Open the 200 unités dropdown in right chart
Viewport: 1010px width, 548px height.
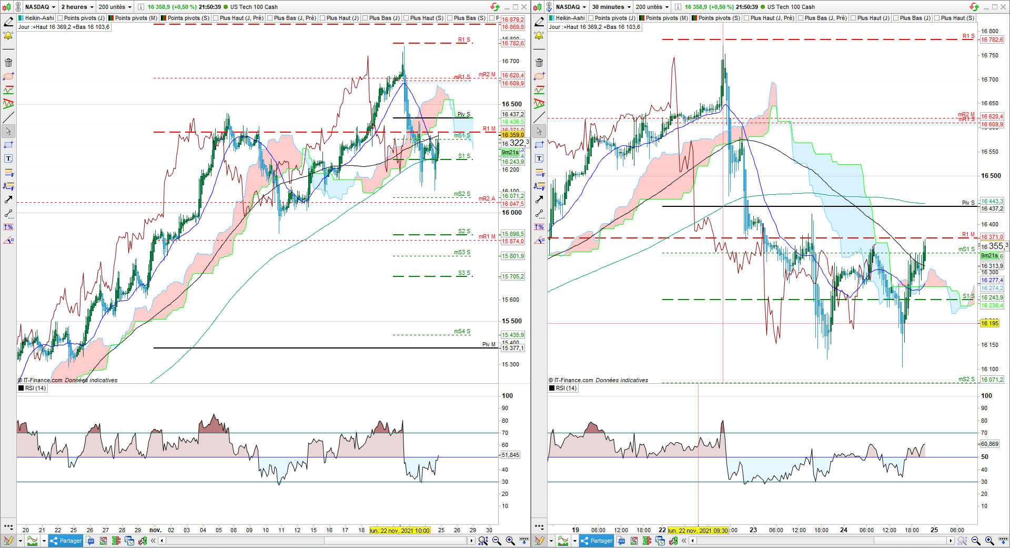point(652,7)
